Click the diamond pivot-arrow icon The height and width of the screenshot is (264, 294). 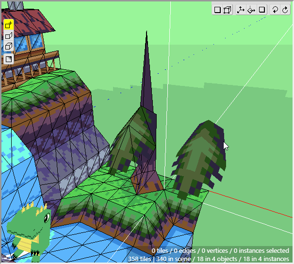point(251,10)
